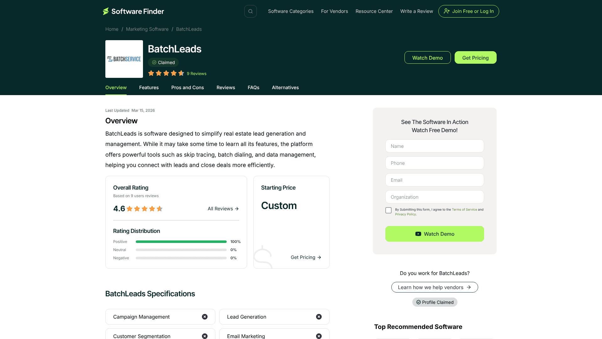Click the Negative rating distribution bar
Screen dimensions: 602x339
(181, 258)
